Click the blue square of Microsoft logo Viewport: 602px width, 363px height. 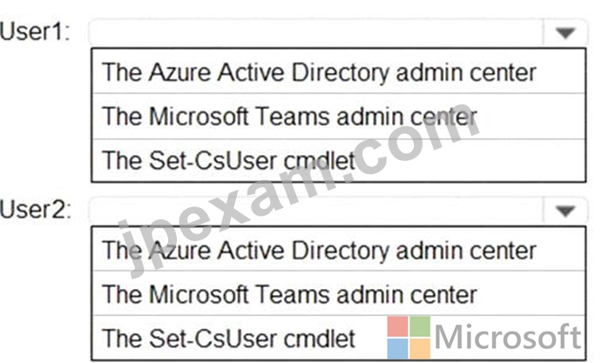coord(397,349)
